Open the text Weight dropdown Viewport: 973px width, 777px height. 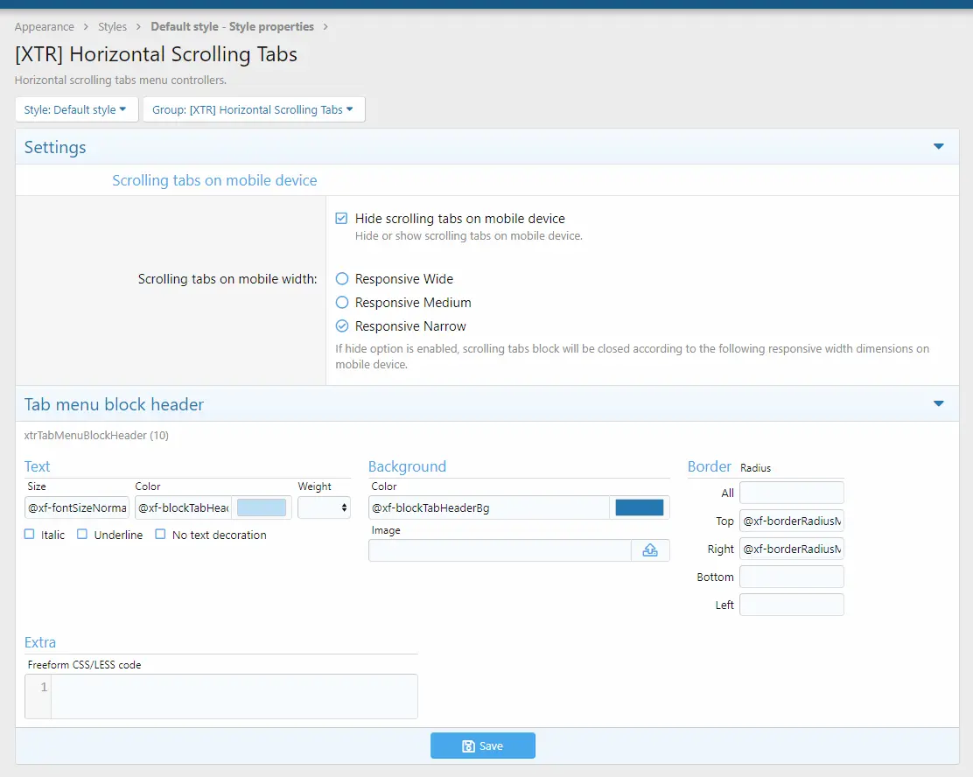(324, 507)
